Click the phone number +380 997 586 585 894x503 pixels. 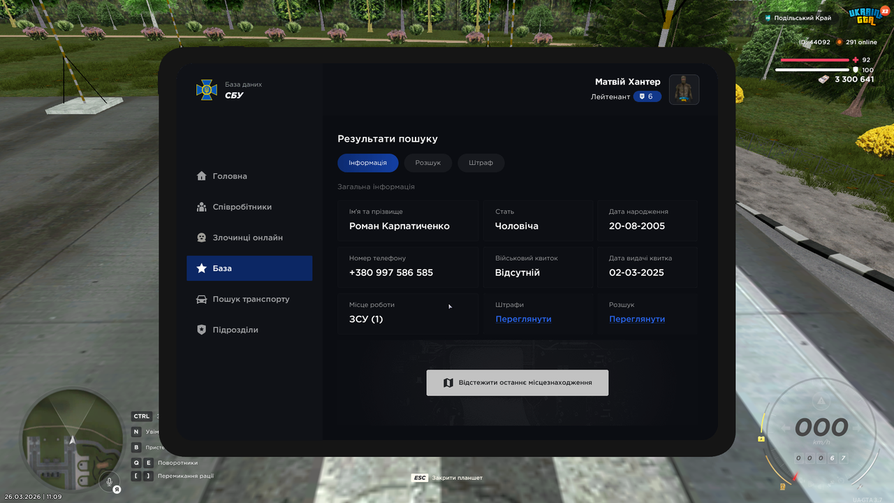391,272
